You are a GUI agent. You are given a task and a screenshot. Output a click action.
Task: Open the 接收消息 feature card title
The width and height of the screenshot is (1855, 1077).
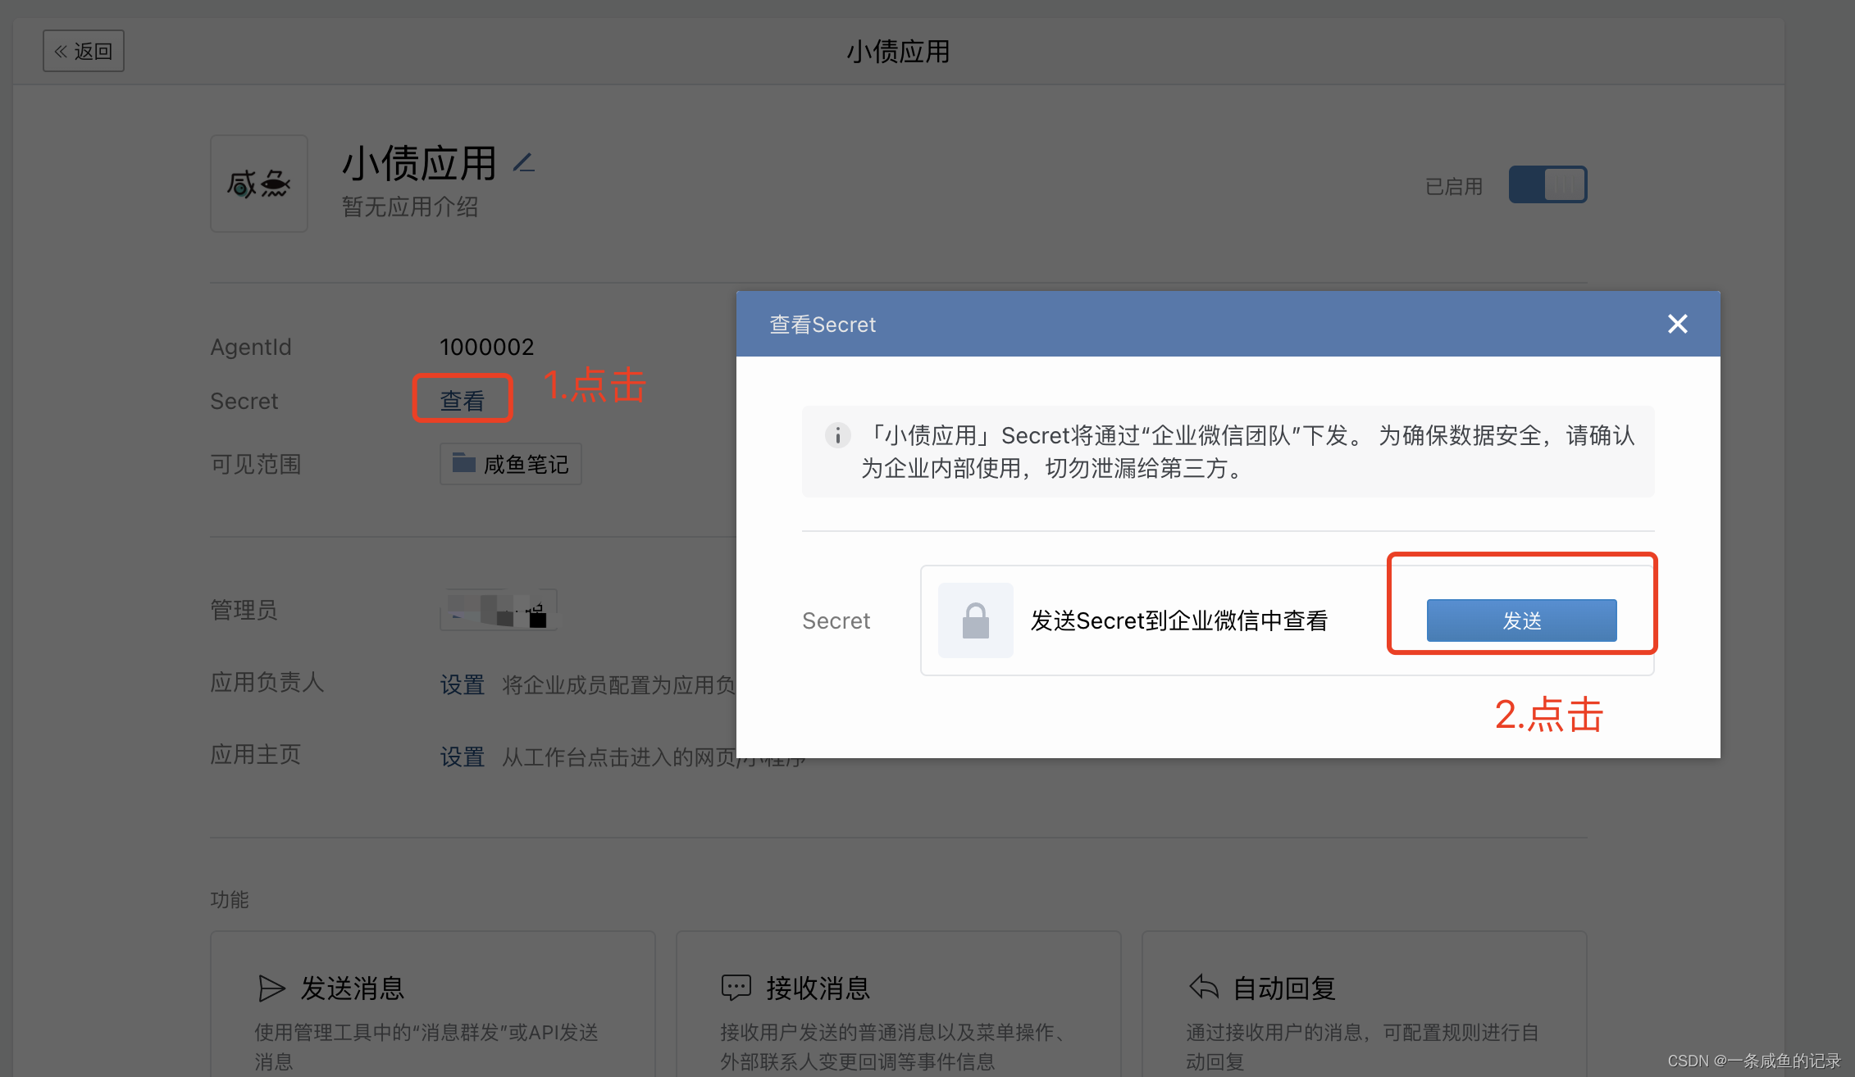tap(818, 988)
